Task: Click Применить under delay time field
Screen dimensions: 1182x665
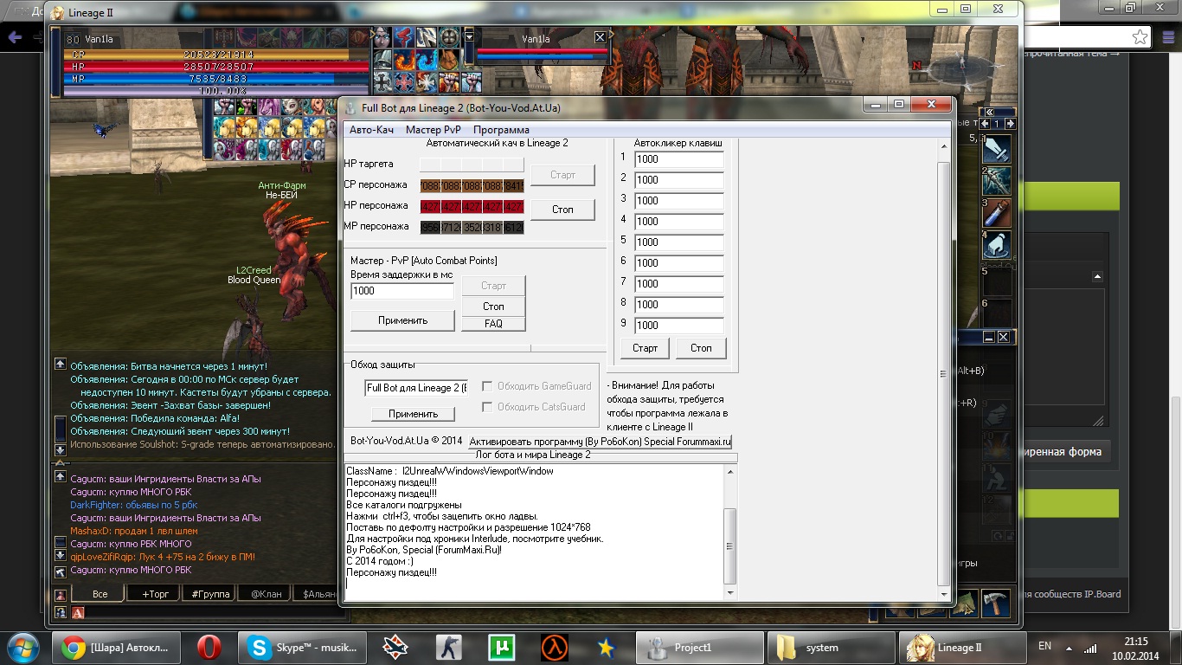Action: [x=402, y=320]
